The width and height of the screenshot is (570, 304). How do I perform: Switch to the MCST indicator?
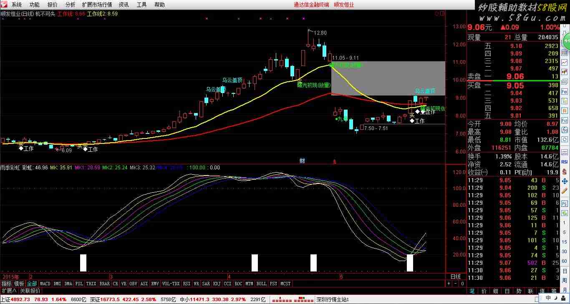tap(286, 284)
